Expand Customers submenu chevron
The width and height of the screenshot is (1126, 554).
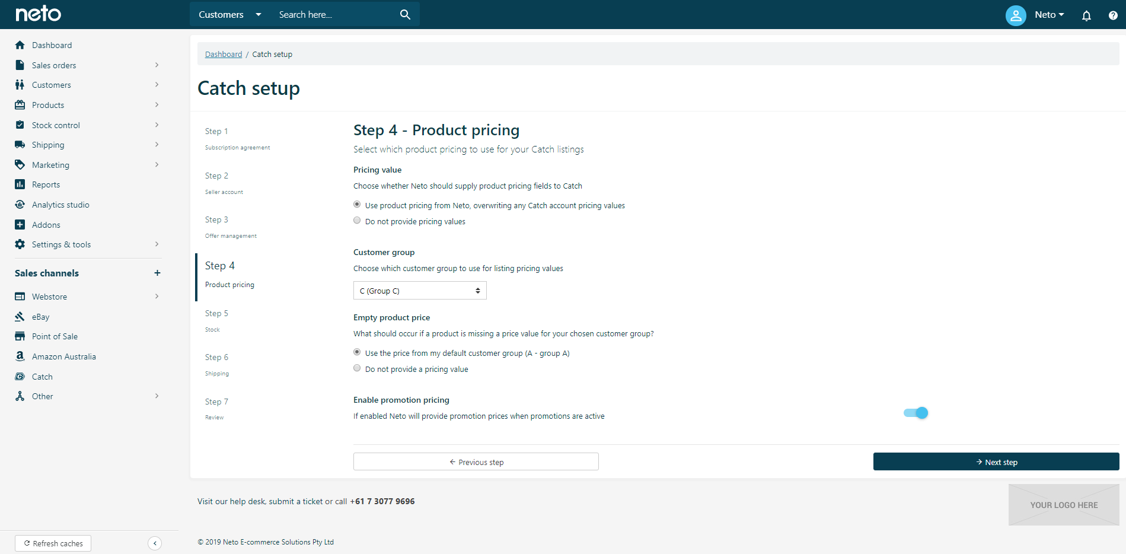click(x=157, y=85)
